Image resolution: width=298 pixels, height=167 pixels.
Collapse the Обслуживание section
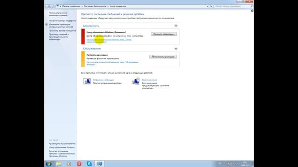click(x=176, y=48)
